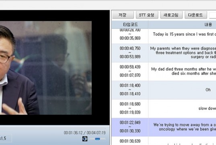Refresh the list using 새로고침
The image size is (216, 145).
(x=171, y=15)
